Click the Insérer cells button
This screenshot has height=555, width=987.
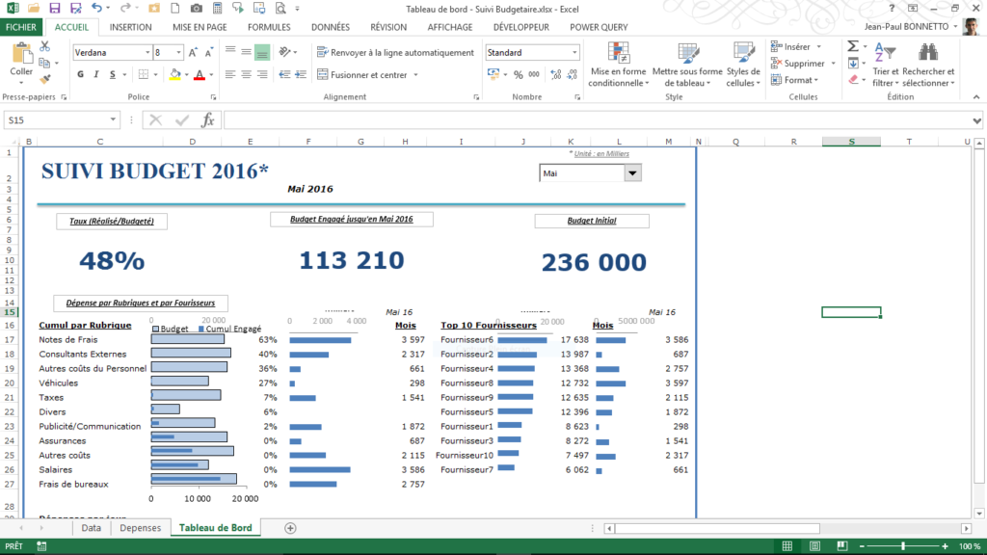click(796, 46)
